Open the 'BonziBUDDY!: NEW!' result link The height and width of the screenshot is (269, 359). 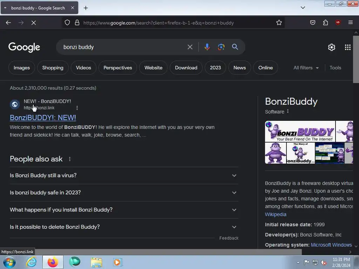43,118
